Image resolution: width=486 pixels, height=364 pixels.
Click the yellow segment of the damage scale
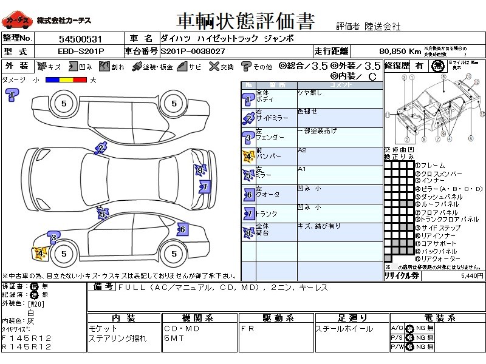pyautogui.click(x=66, y=80)
